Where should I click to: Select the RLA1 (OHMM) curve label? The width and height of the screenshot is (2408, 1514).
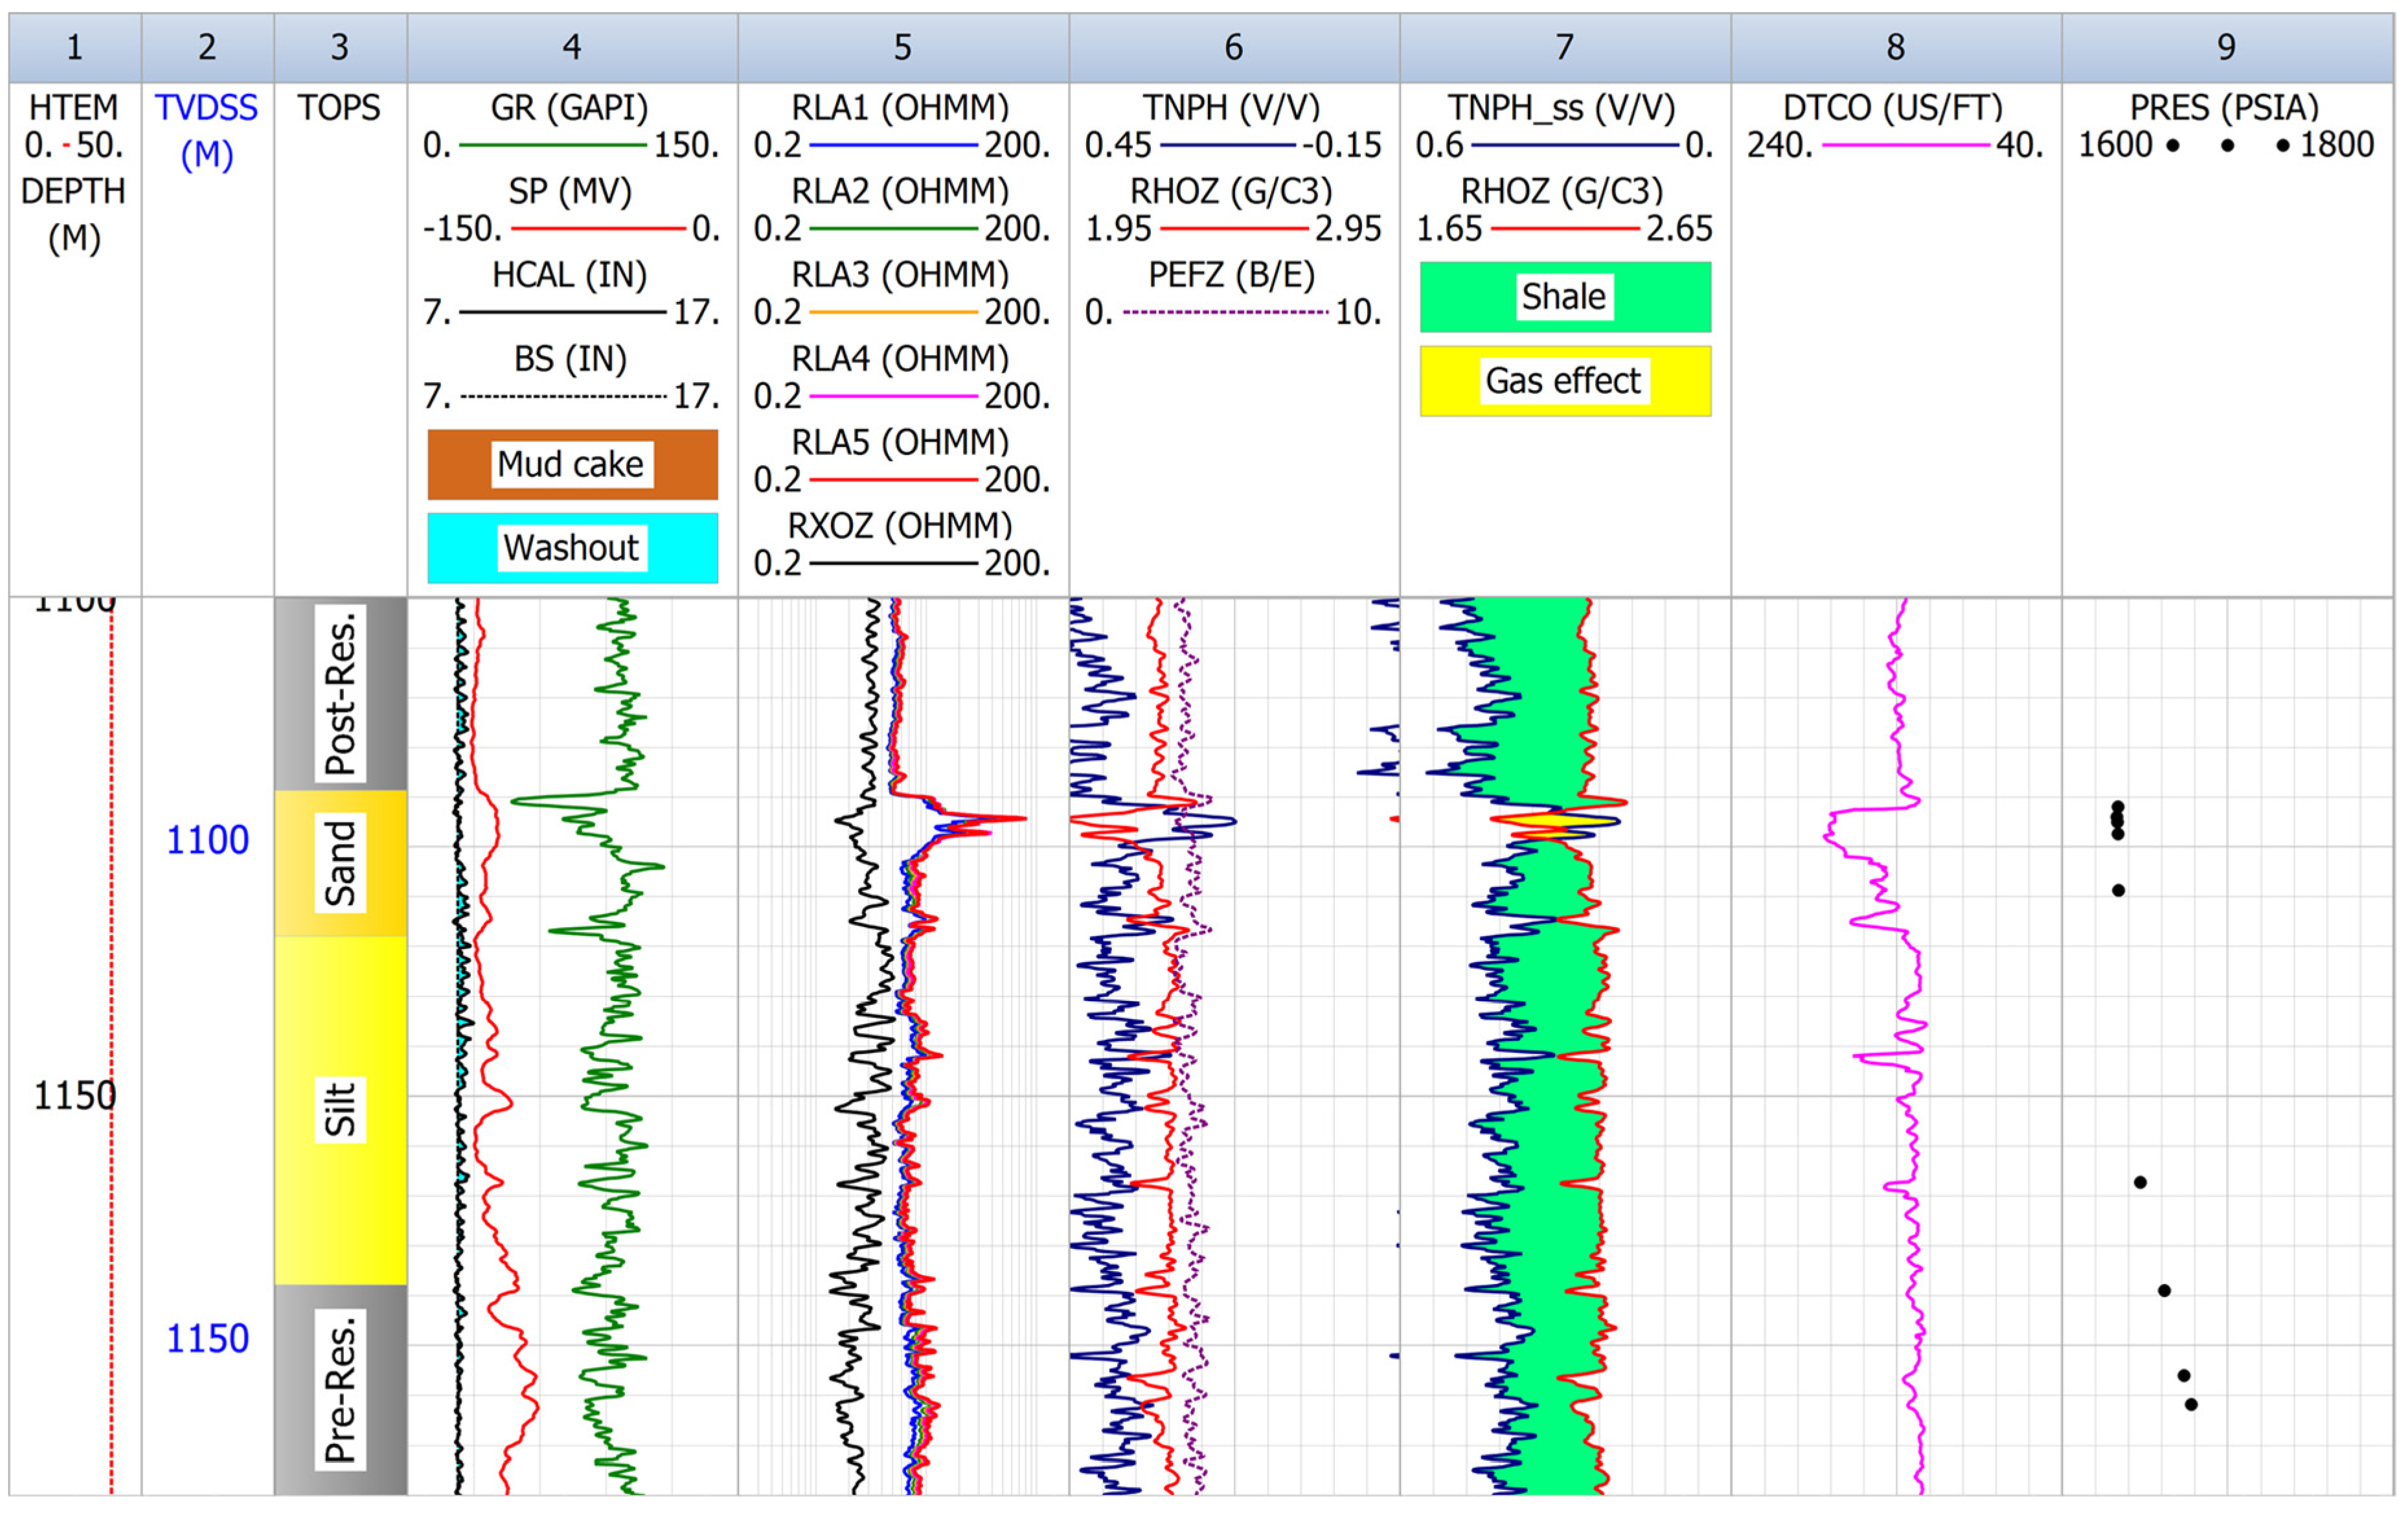point(900,107)
